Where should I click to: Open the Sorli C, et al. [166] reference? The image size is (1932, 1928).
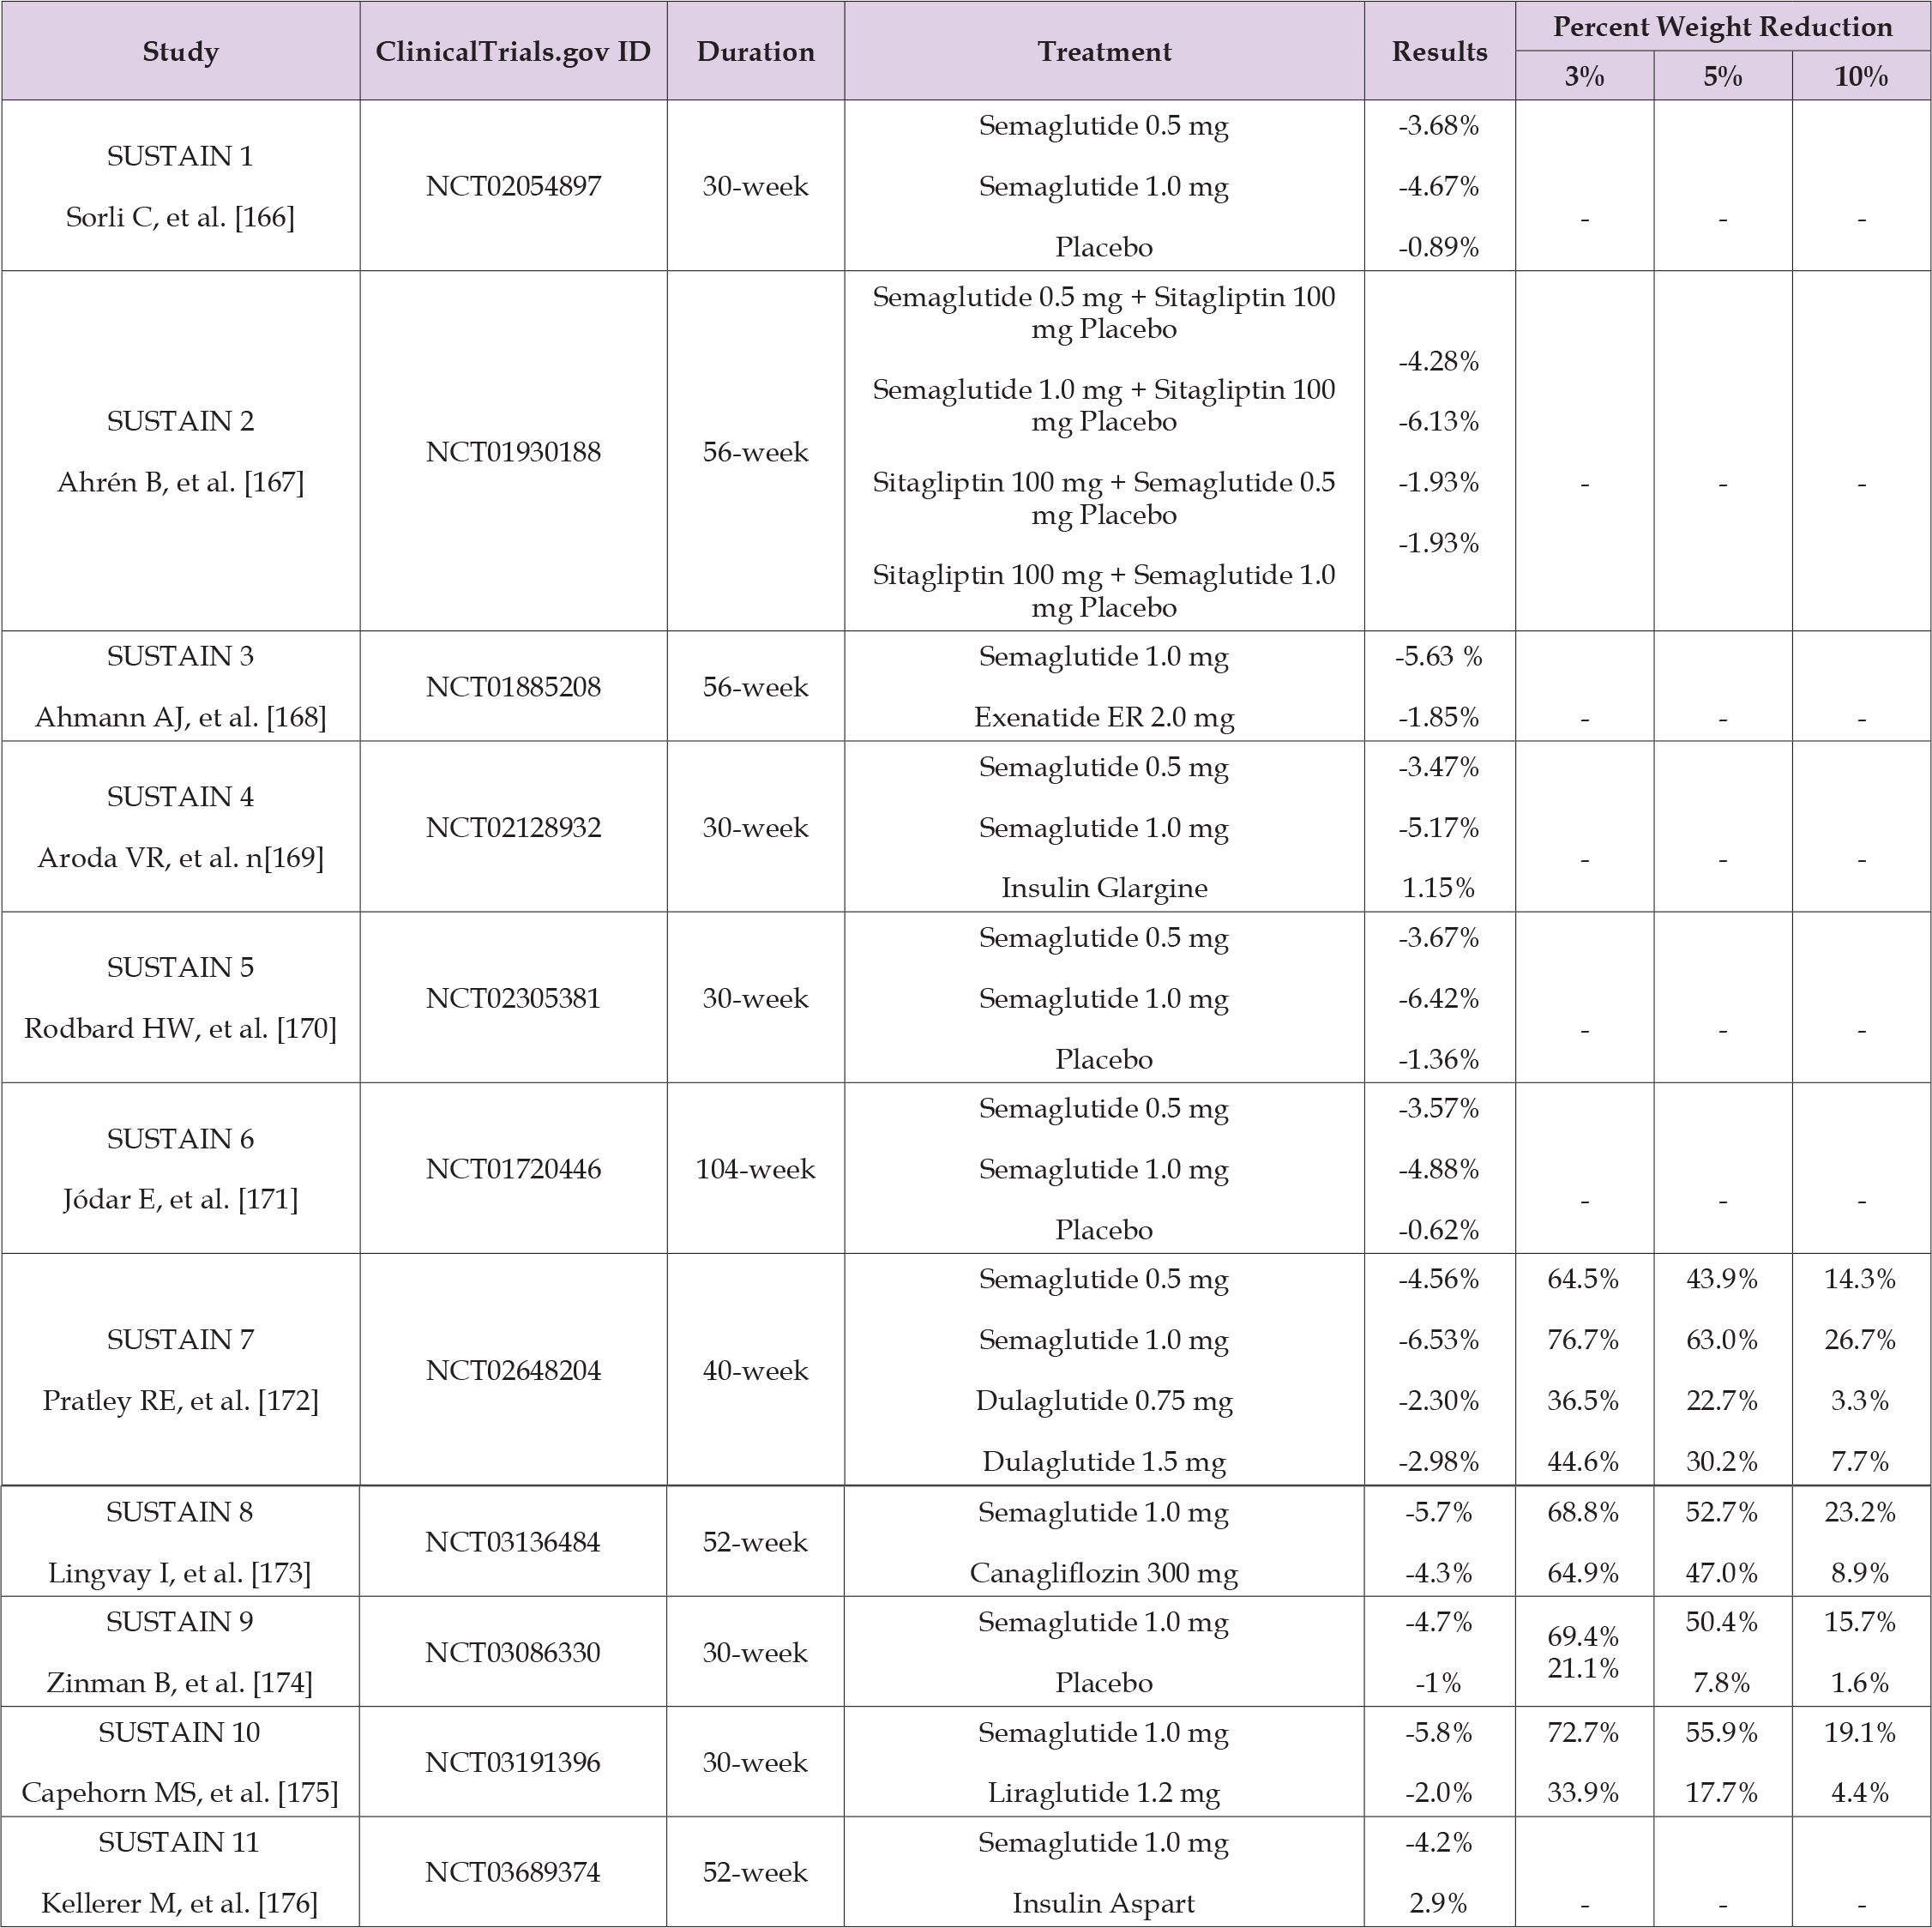pyautogui.click(x=180, y=218)
